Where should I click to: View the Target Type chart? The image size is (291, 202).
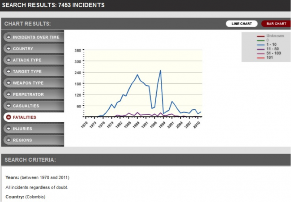coord(34,71)
